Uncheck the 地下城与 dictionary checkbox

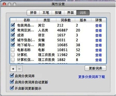13,45
